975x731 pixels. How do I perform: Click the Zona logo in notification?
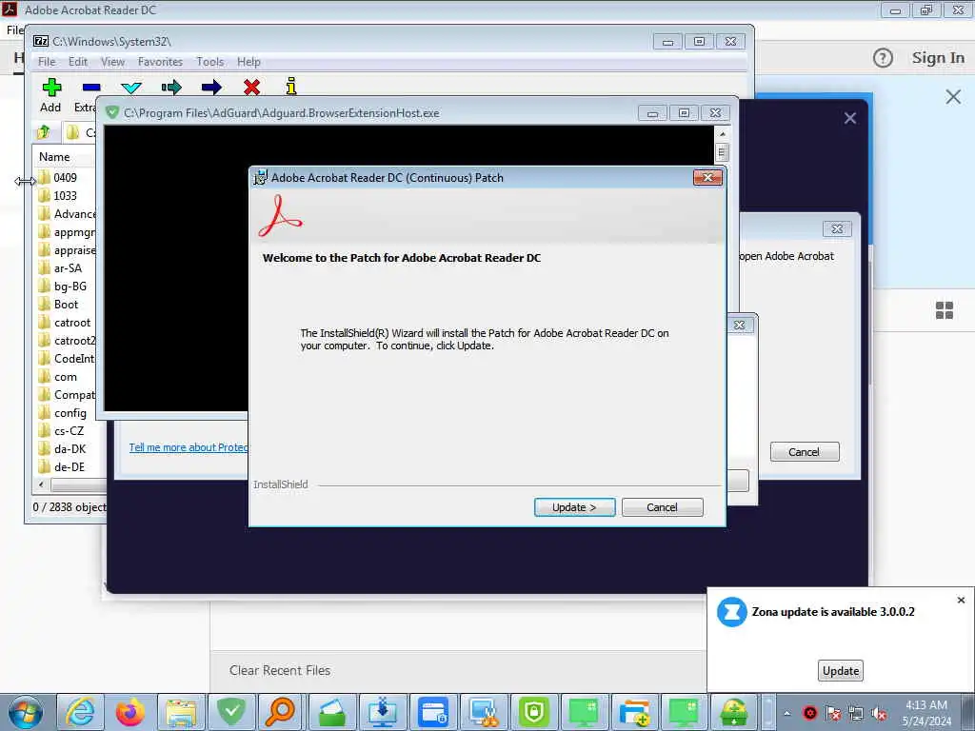(x=732, y=612)
